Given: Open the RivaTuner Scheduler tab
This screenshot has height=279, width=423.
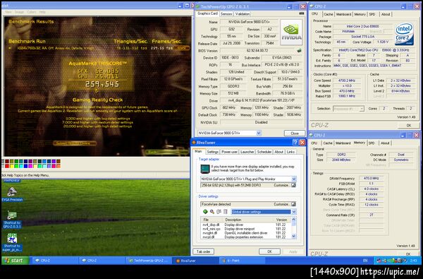Looking at the screenshot, I should [264, 152].
